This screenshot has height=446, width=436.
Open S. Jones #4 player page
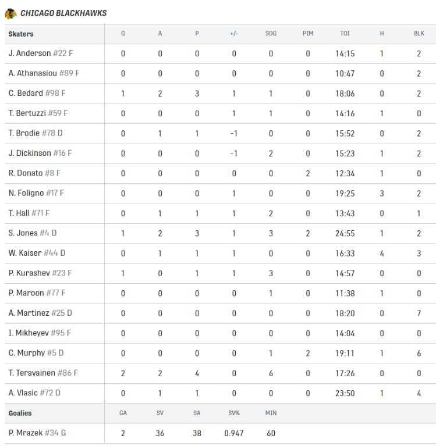coord(33,233)
